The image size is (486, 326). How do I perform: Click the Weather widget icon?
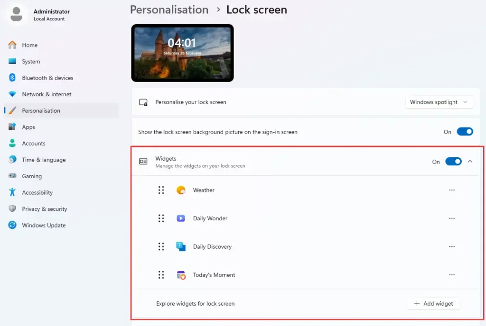(x=181, y=190)
